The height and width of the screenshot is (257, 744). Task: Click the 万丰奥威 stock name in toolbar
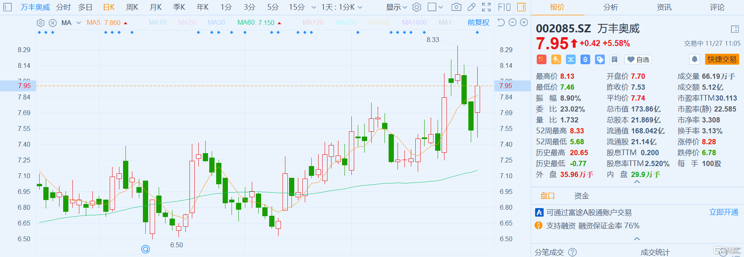tap(36, 7)
